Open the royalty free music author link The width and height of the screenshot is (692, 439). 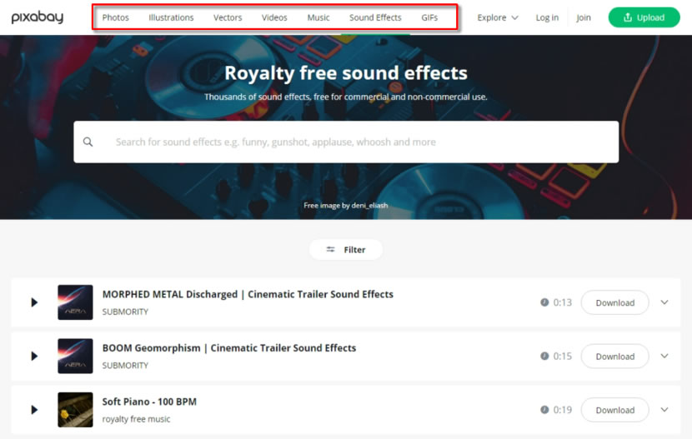(x=137, y=419)
